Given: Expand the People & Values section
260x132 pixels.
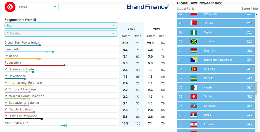Looking at the screenshot, I should coord(6,109).
